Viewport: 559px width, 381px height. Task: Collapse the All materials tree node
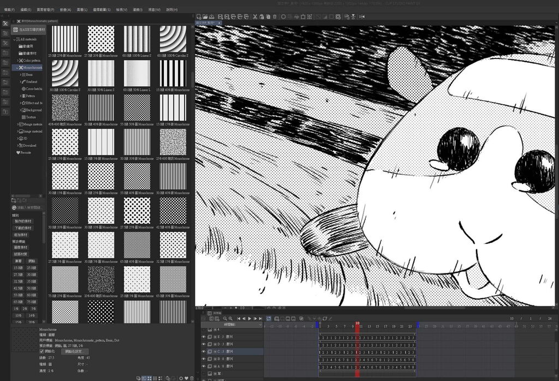14,39
